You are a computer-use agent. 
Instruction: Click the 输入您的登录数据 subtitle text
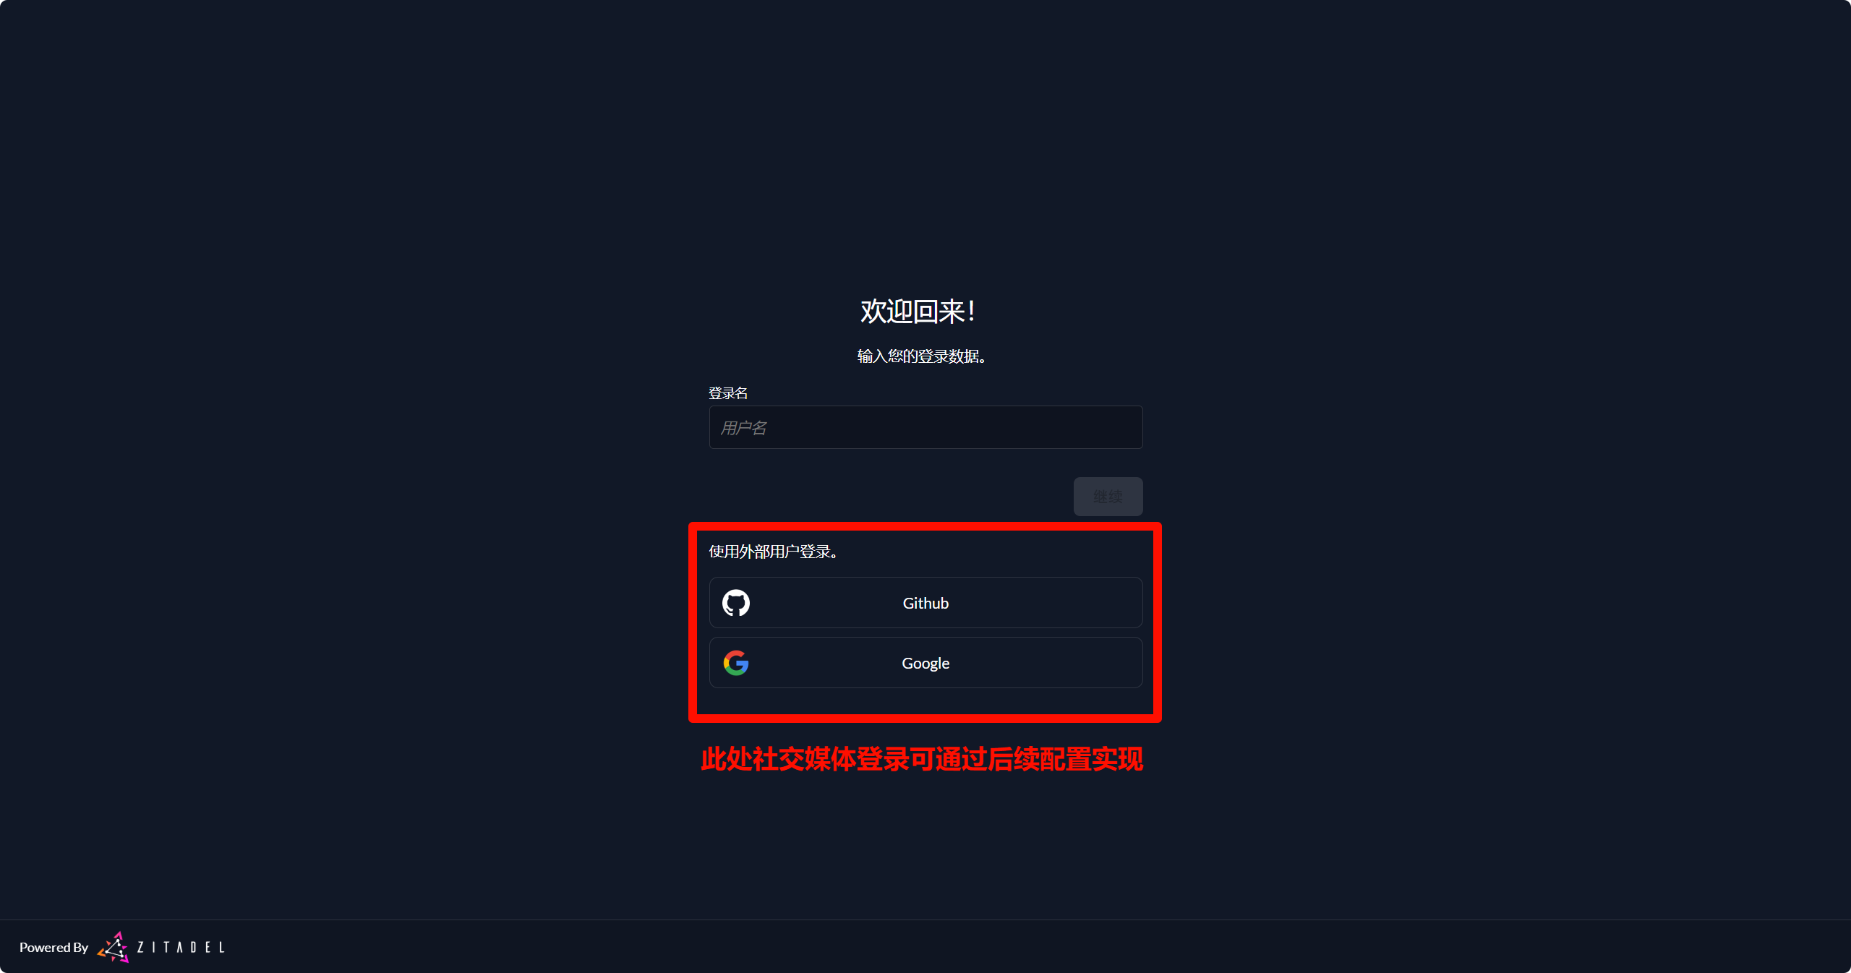(x=921, y=356)
